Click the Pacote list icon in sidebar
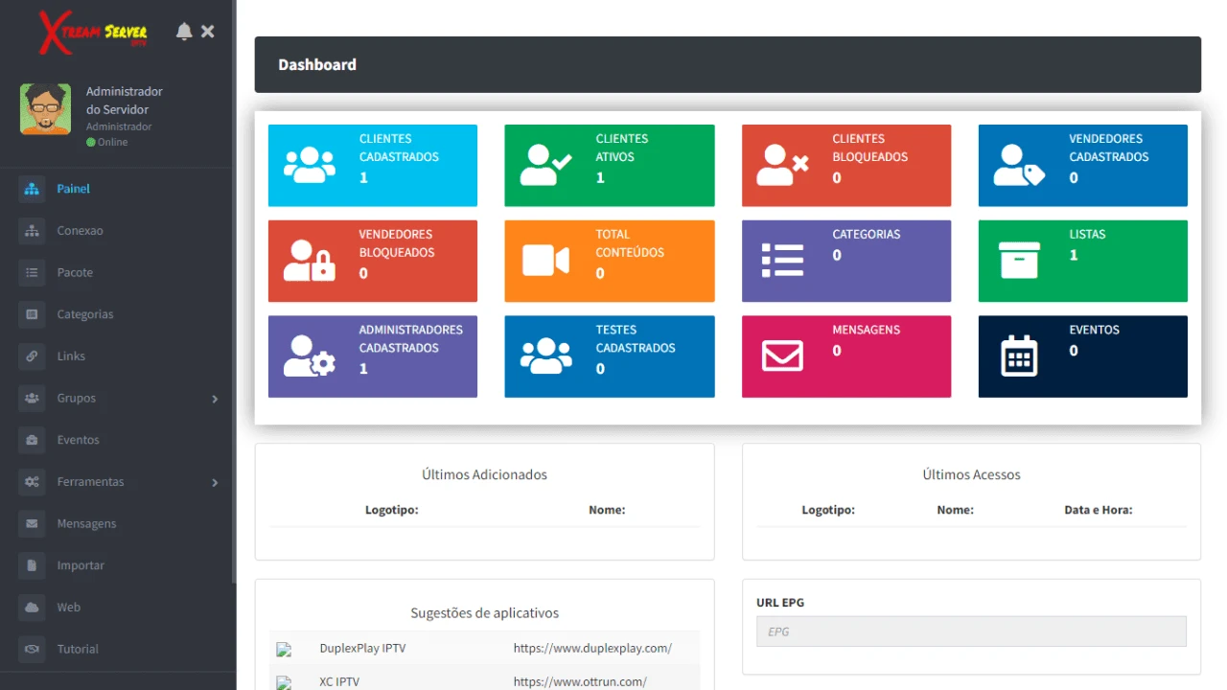1227x690 pixels. pyautogui.click(x=33, y=273)
